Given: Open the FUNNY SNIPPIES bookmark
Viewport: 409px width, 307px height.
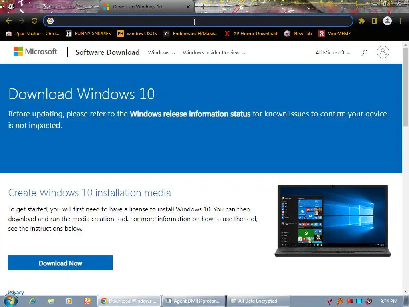Looking at the screenshot, I should click(x=88, y=34).
